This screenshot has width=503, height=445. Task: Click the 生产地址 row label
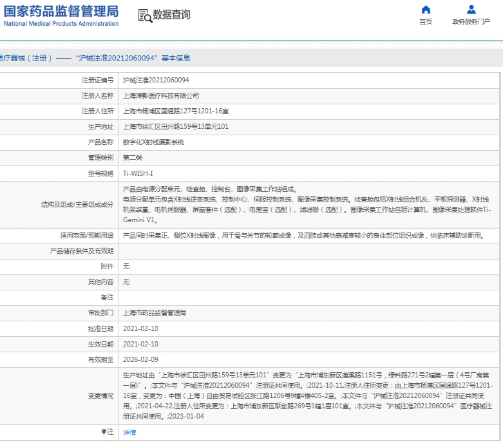coord(100,126)
